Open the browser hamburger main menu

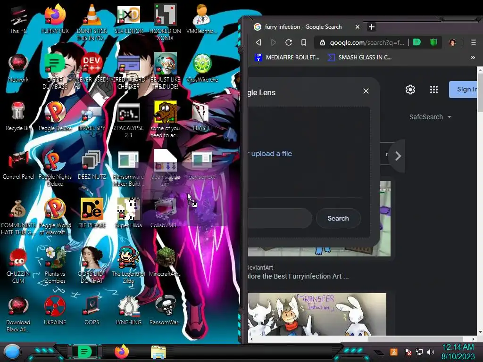click(474, 42)
